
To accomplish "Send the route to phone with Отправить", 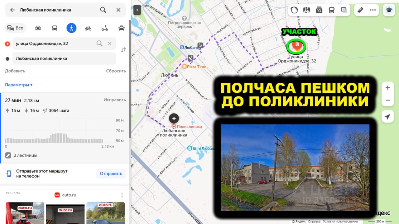I will tap(111, 174).
